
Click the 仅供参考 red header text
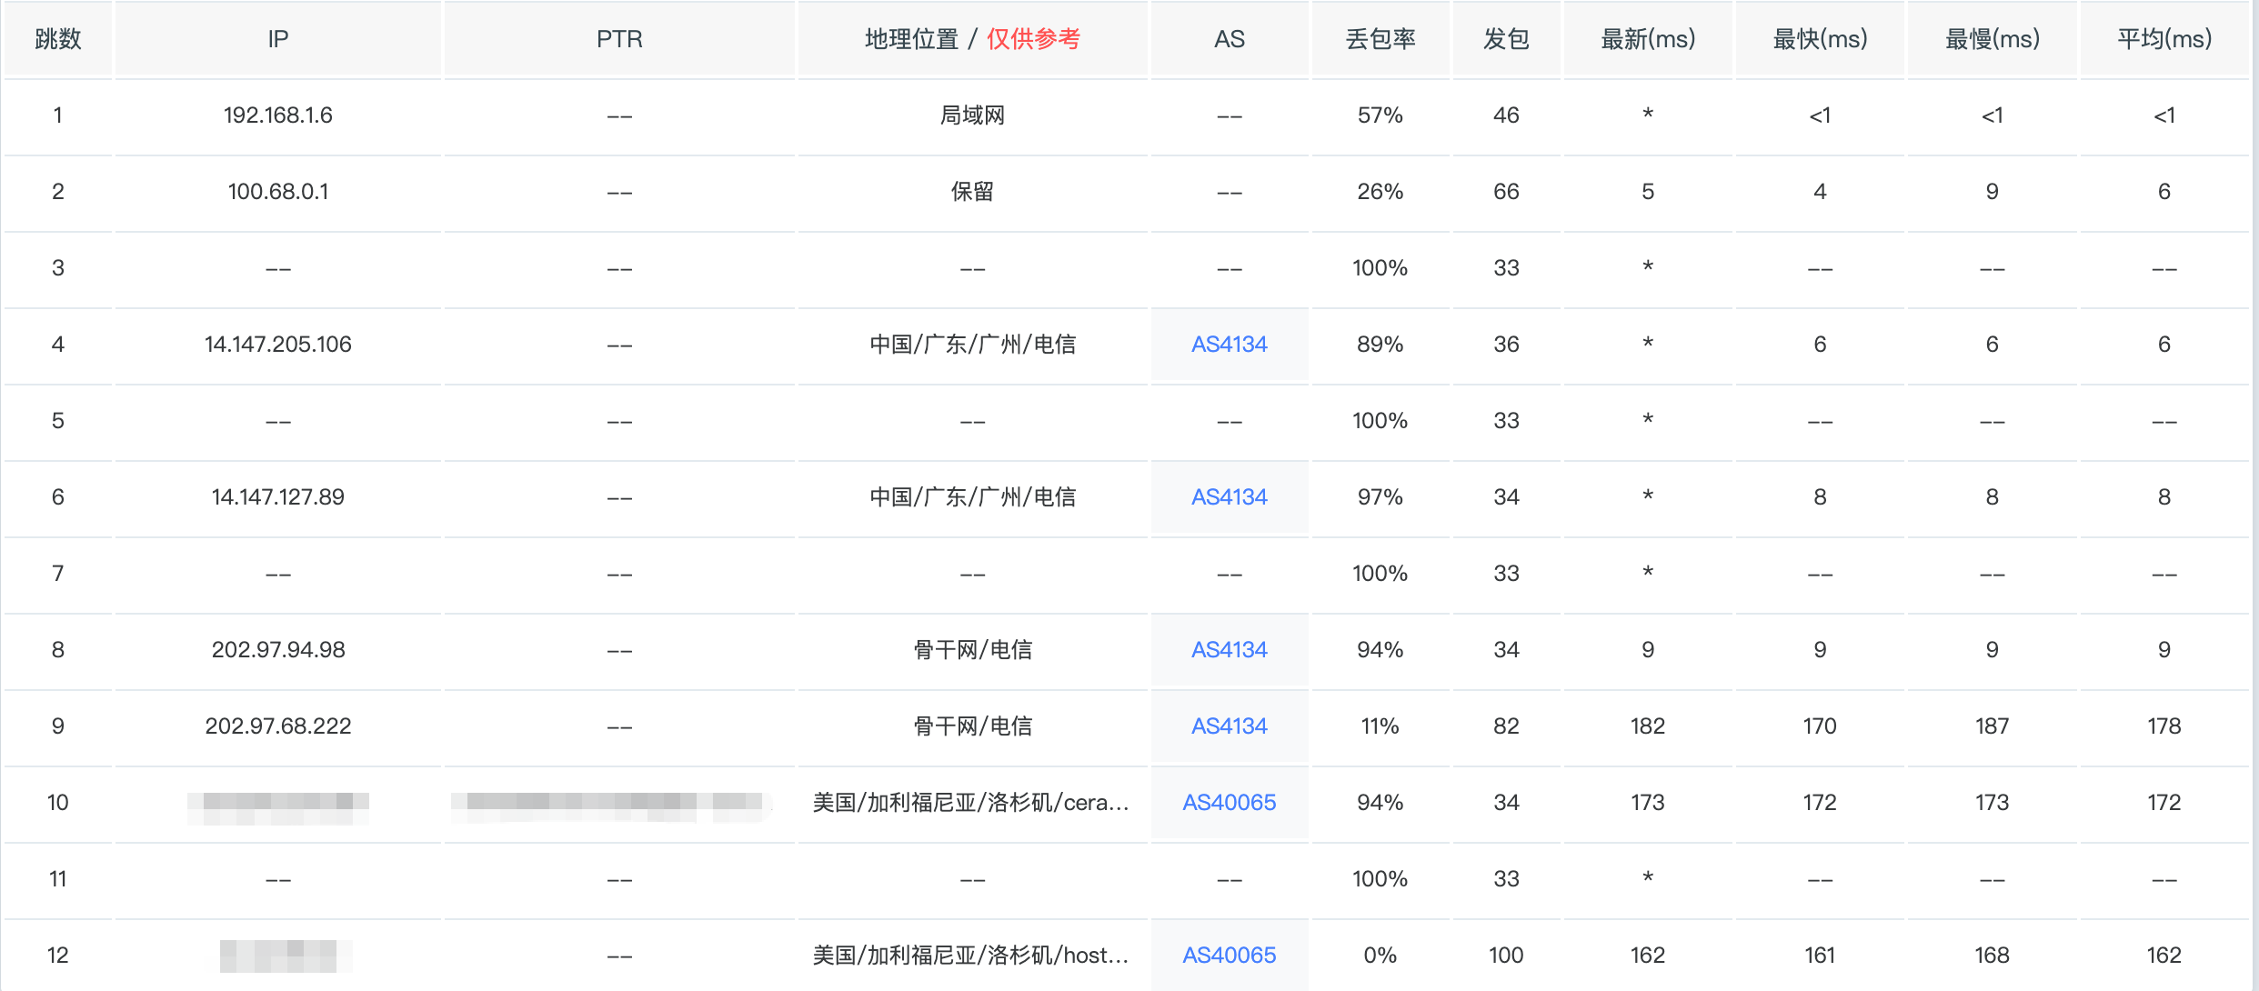tap(1033, 39)
